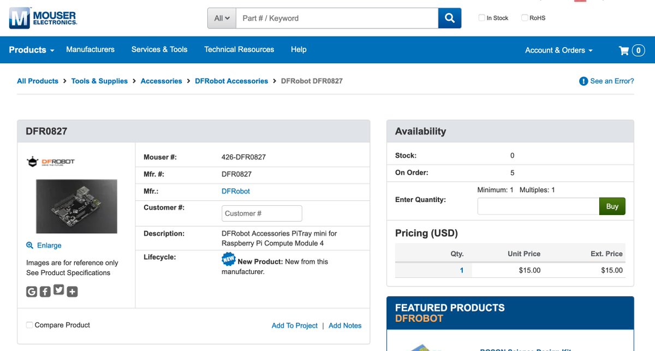Enable the In Stock checkbox

(x=481, y=17)
